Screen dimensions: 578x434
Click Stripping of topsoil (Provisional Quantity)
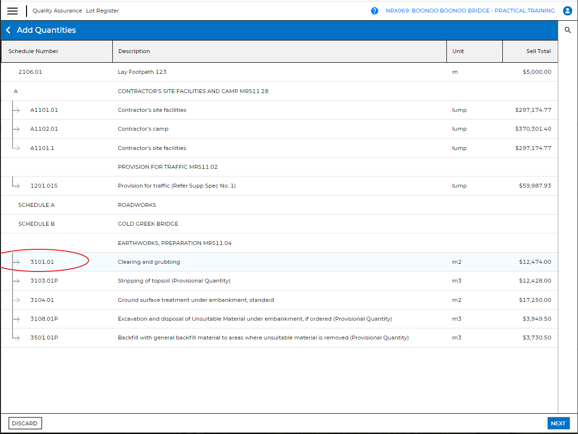click(x=174, y=281)
